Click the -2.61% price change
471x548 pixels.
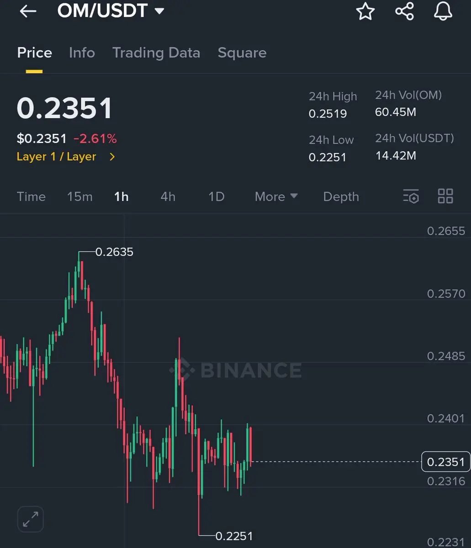click(95, 138)
